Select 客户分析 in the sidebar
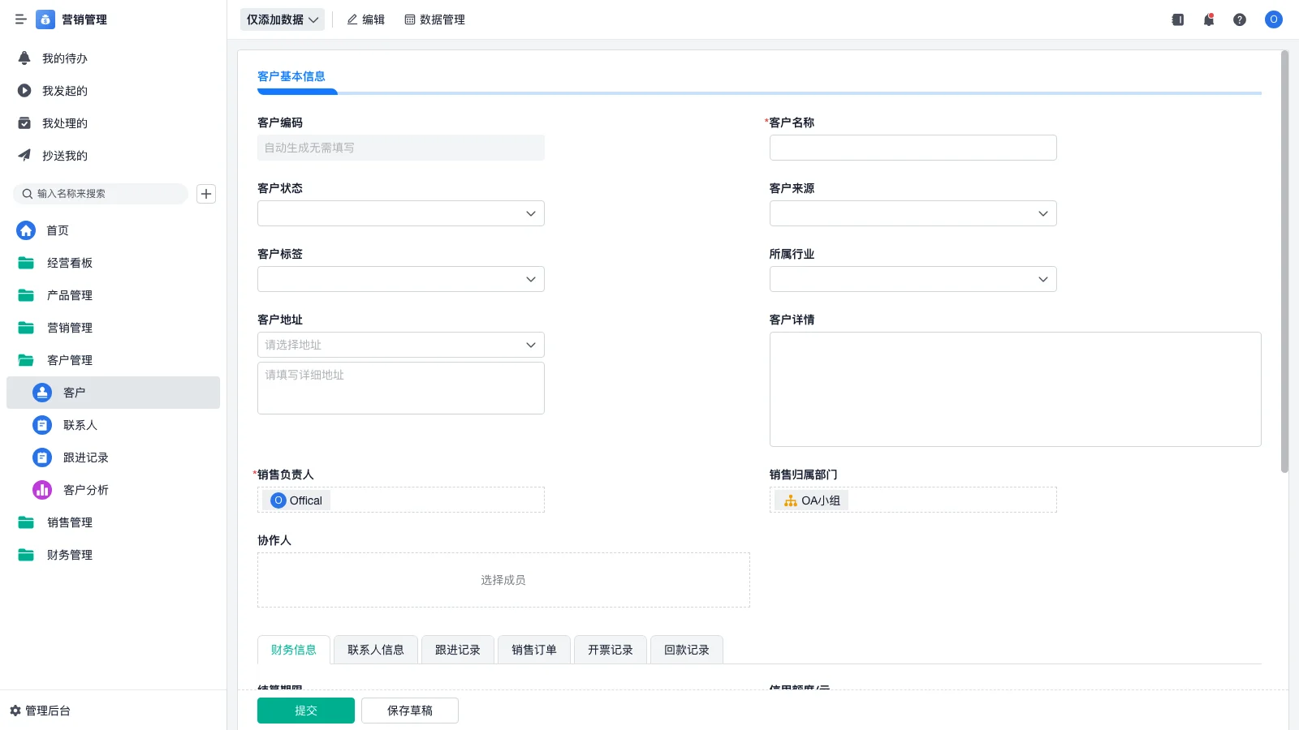Viewport: 1299px width, 730px height. [87, 490]
